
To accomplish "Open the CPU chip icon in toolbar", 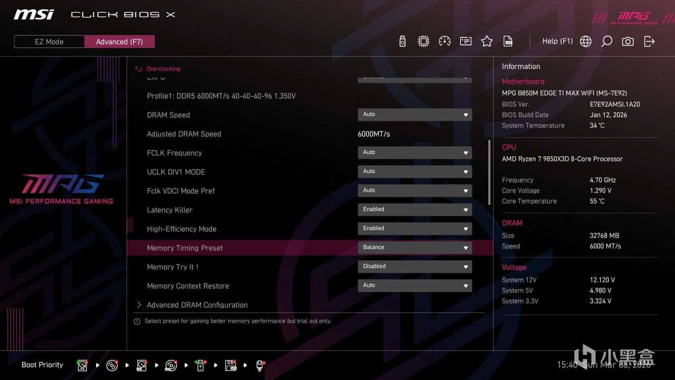I will tap(423, 41).
